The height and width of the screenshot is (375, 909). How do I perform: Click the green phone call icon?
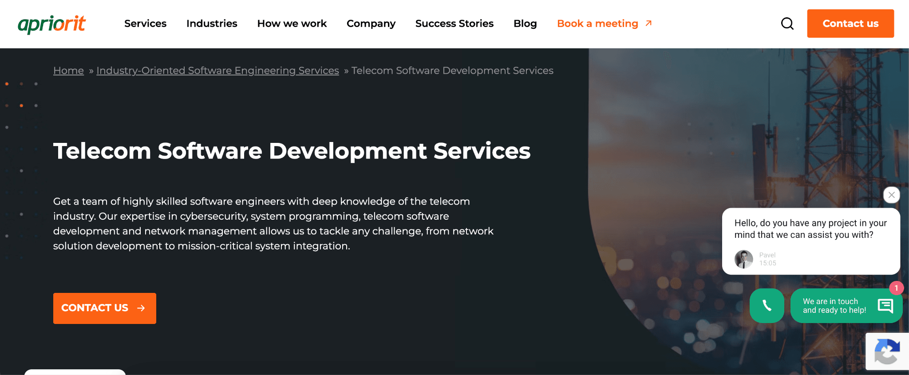pyautogui.click(x=767, y=305)
